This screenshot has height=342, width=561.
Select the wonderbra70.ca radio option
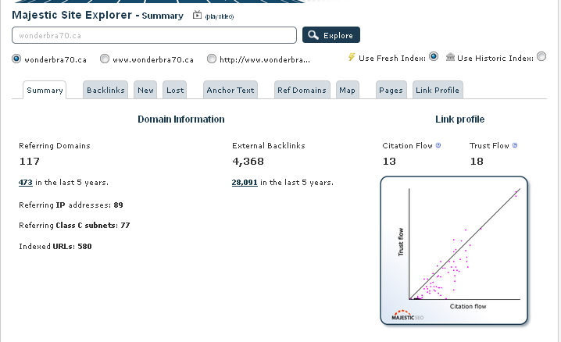pos(16,59)
